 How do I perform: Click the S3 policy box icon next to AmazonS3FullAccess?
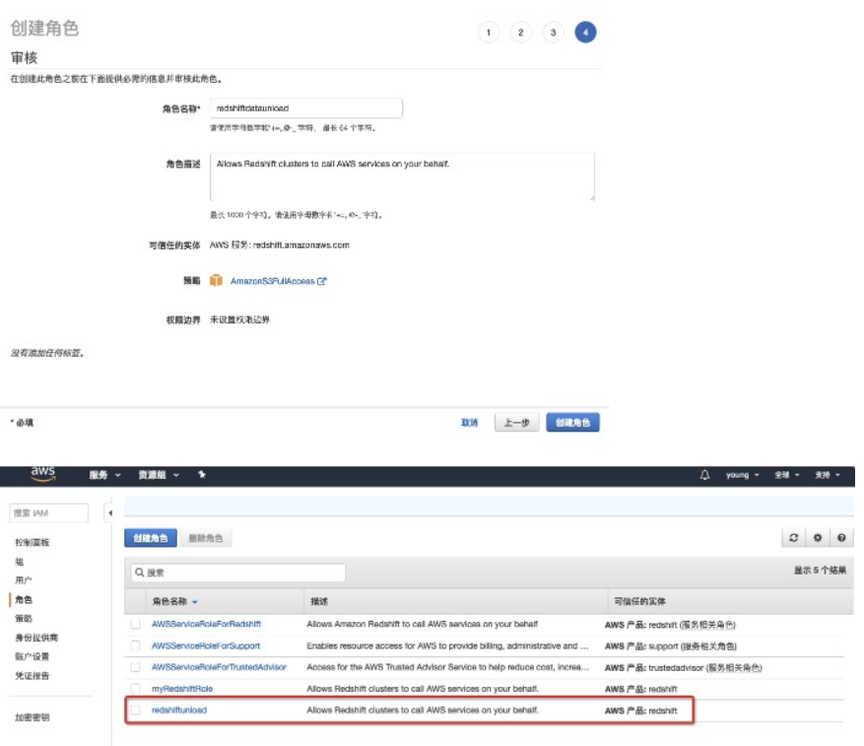[x=216, y=281]
